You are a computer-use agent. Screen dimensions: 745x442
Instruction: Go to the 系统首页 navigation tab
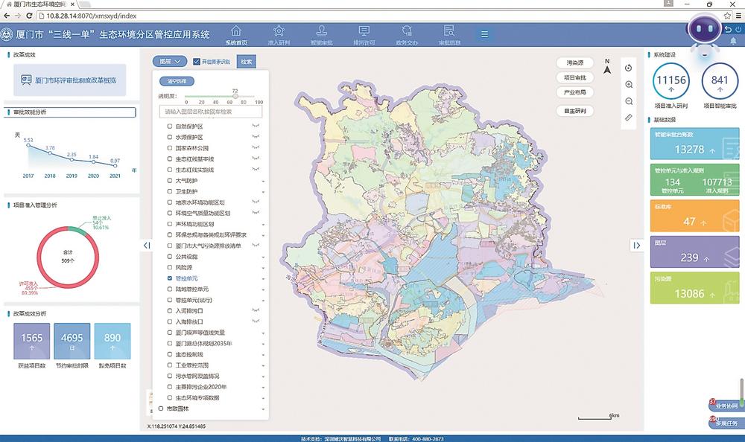[x=237, y=35]
